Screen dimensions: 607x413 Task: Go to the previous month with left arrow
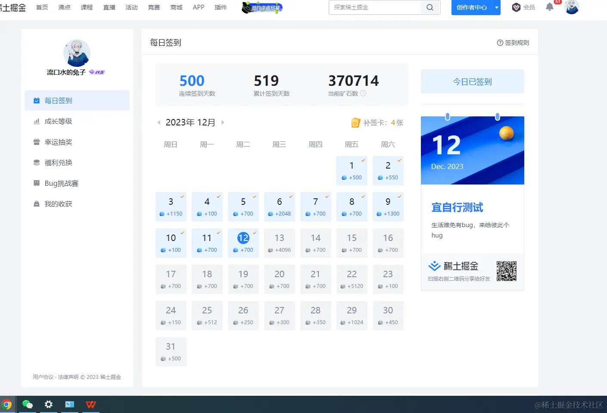159,122
